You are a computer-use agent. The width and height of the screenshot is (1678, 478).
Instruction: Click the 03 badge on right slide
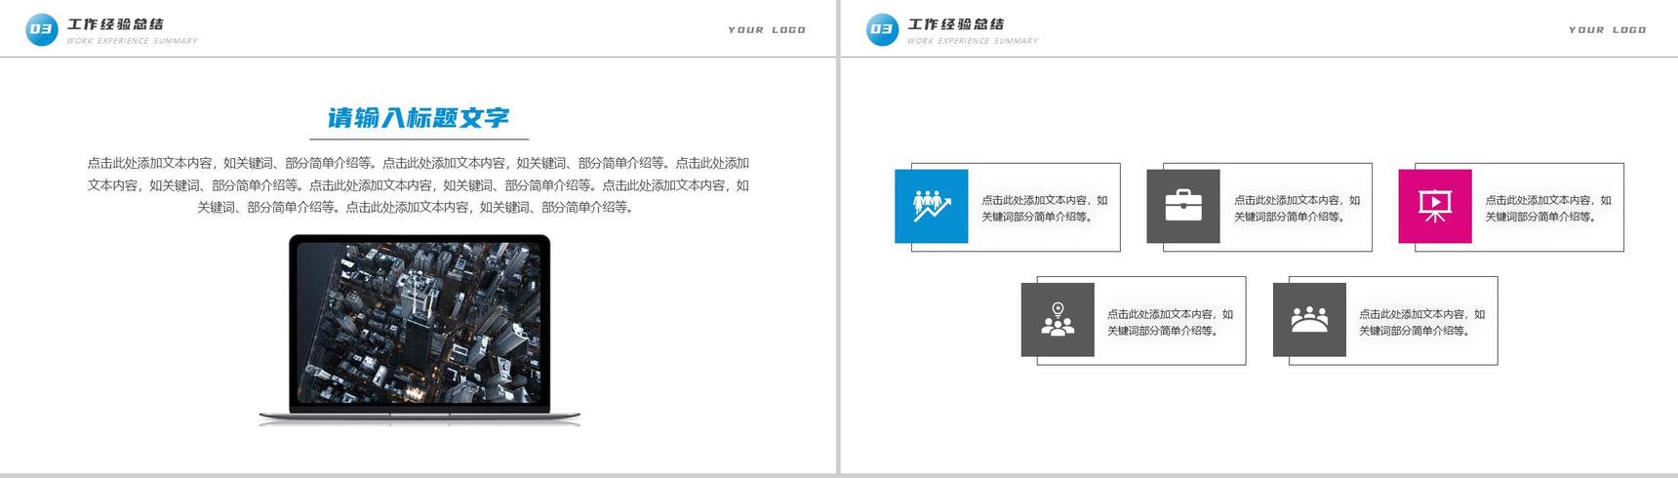pyautogui.click(x=882, y=29)
